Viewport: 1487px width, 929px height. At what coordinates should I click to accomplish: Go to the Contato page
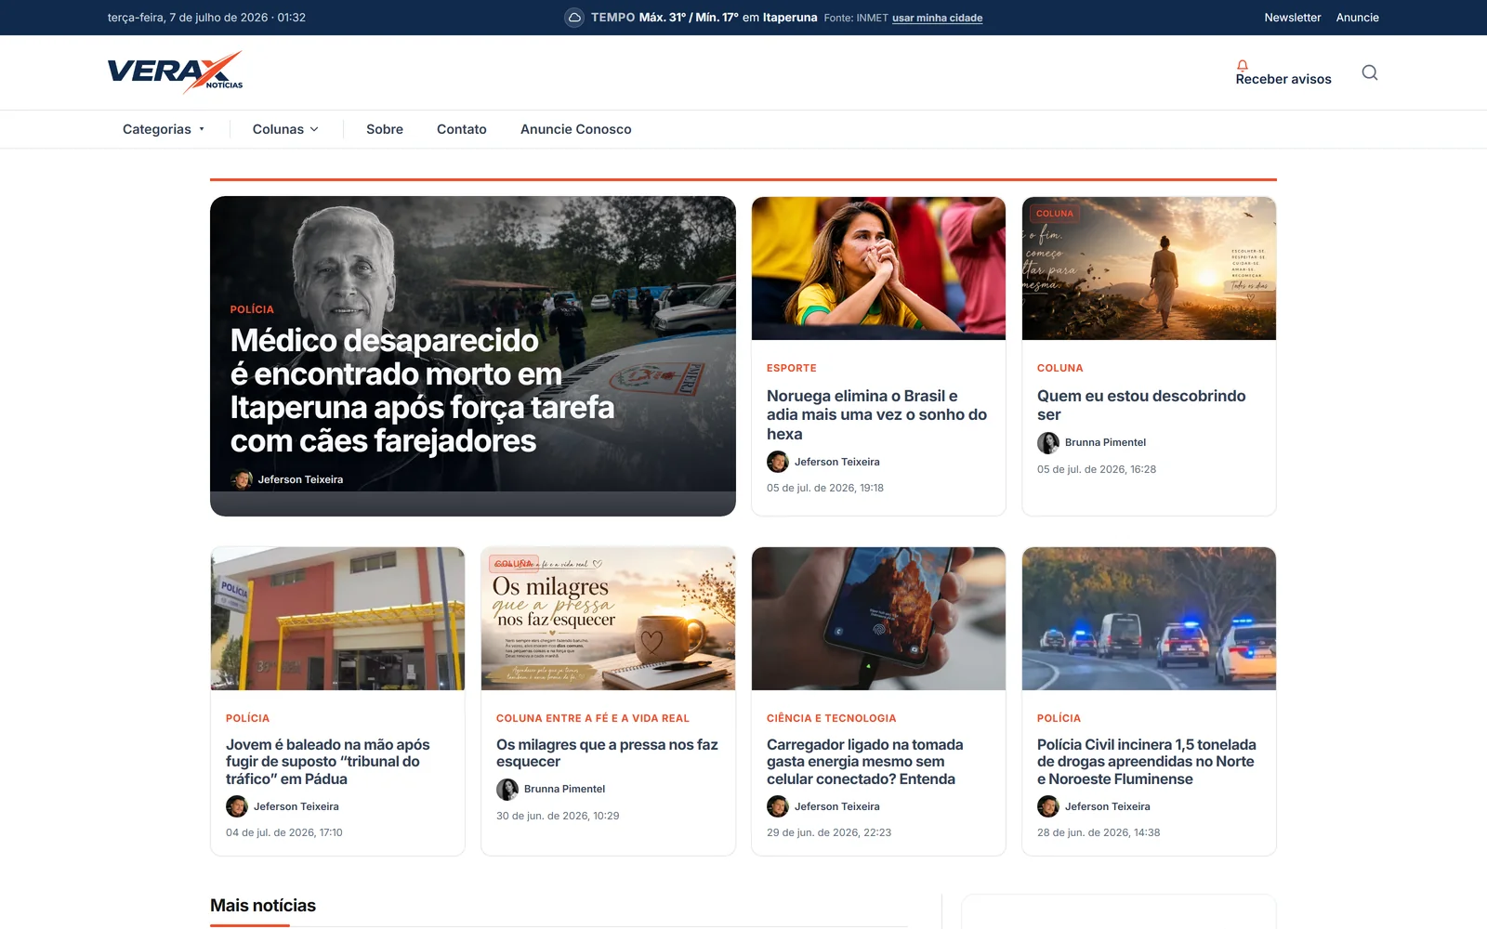point(462,129)
